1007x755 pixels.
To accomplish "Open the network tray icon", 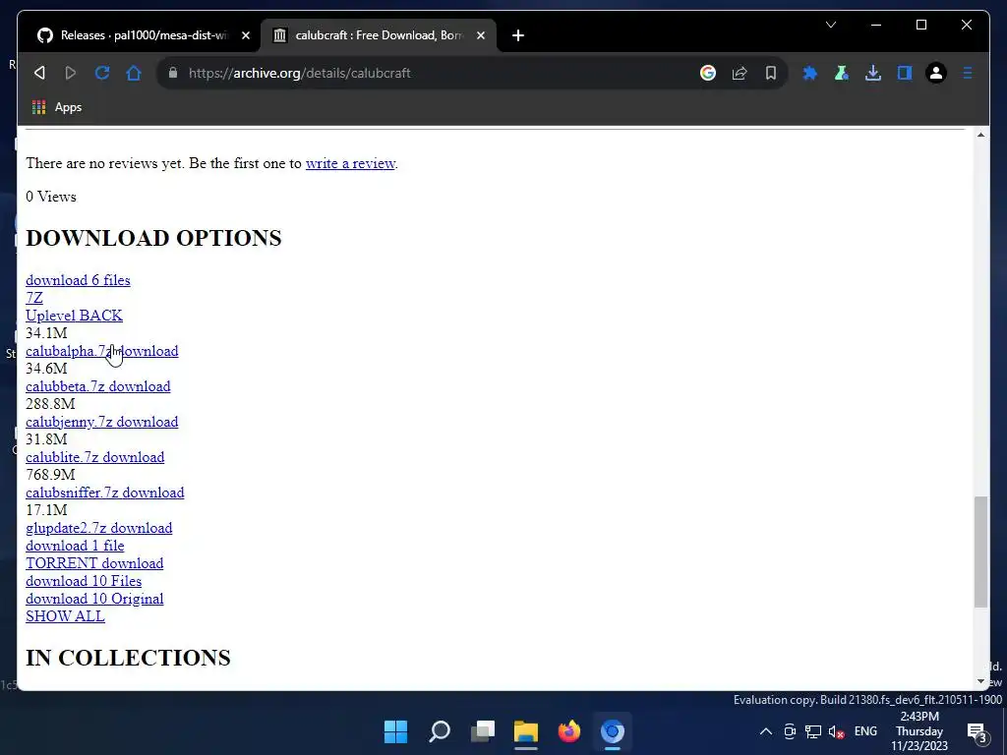I will (813, 731).
